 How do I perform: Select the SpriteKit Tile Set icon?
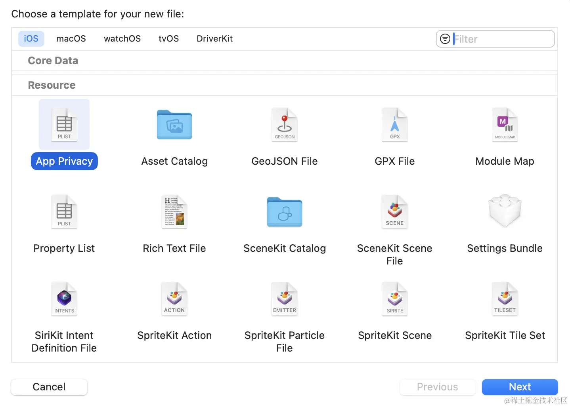(x=505, y=299)
